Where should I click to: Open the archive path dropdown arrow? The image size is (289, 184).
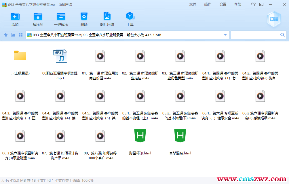[x=225, y=34]
